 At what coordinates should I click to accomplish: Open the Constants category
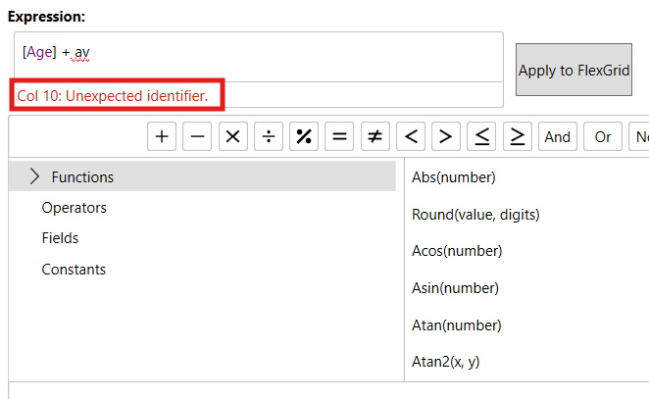pyautogui.click(x=74, y=269)
